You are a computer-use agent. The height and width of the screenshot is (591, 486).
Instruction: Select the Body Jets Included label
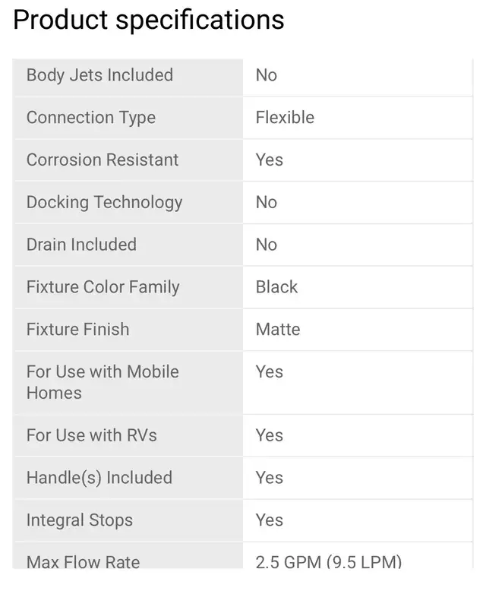pos(99,75)
